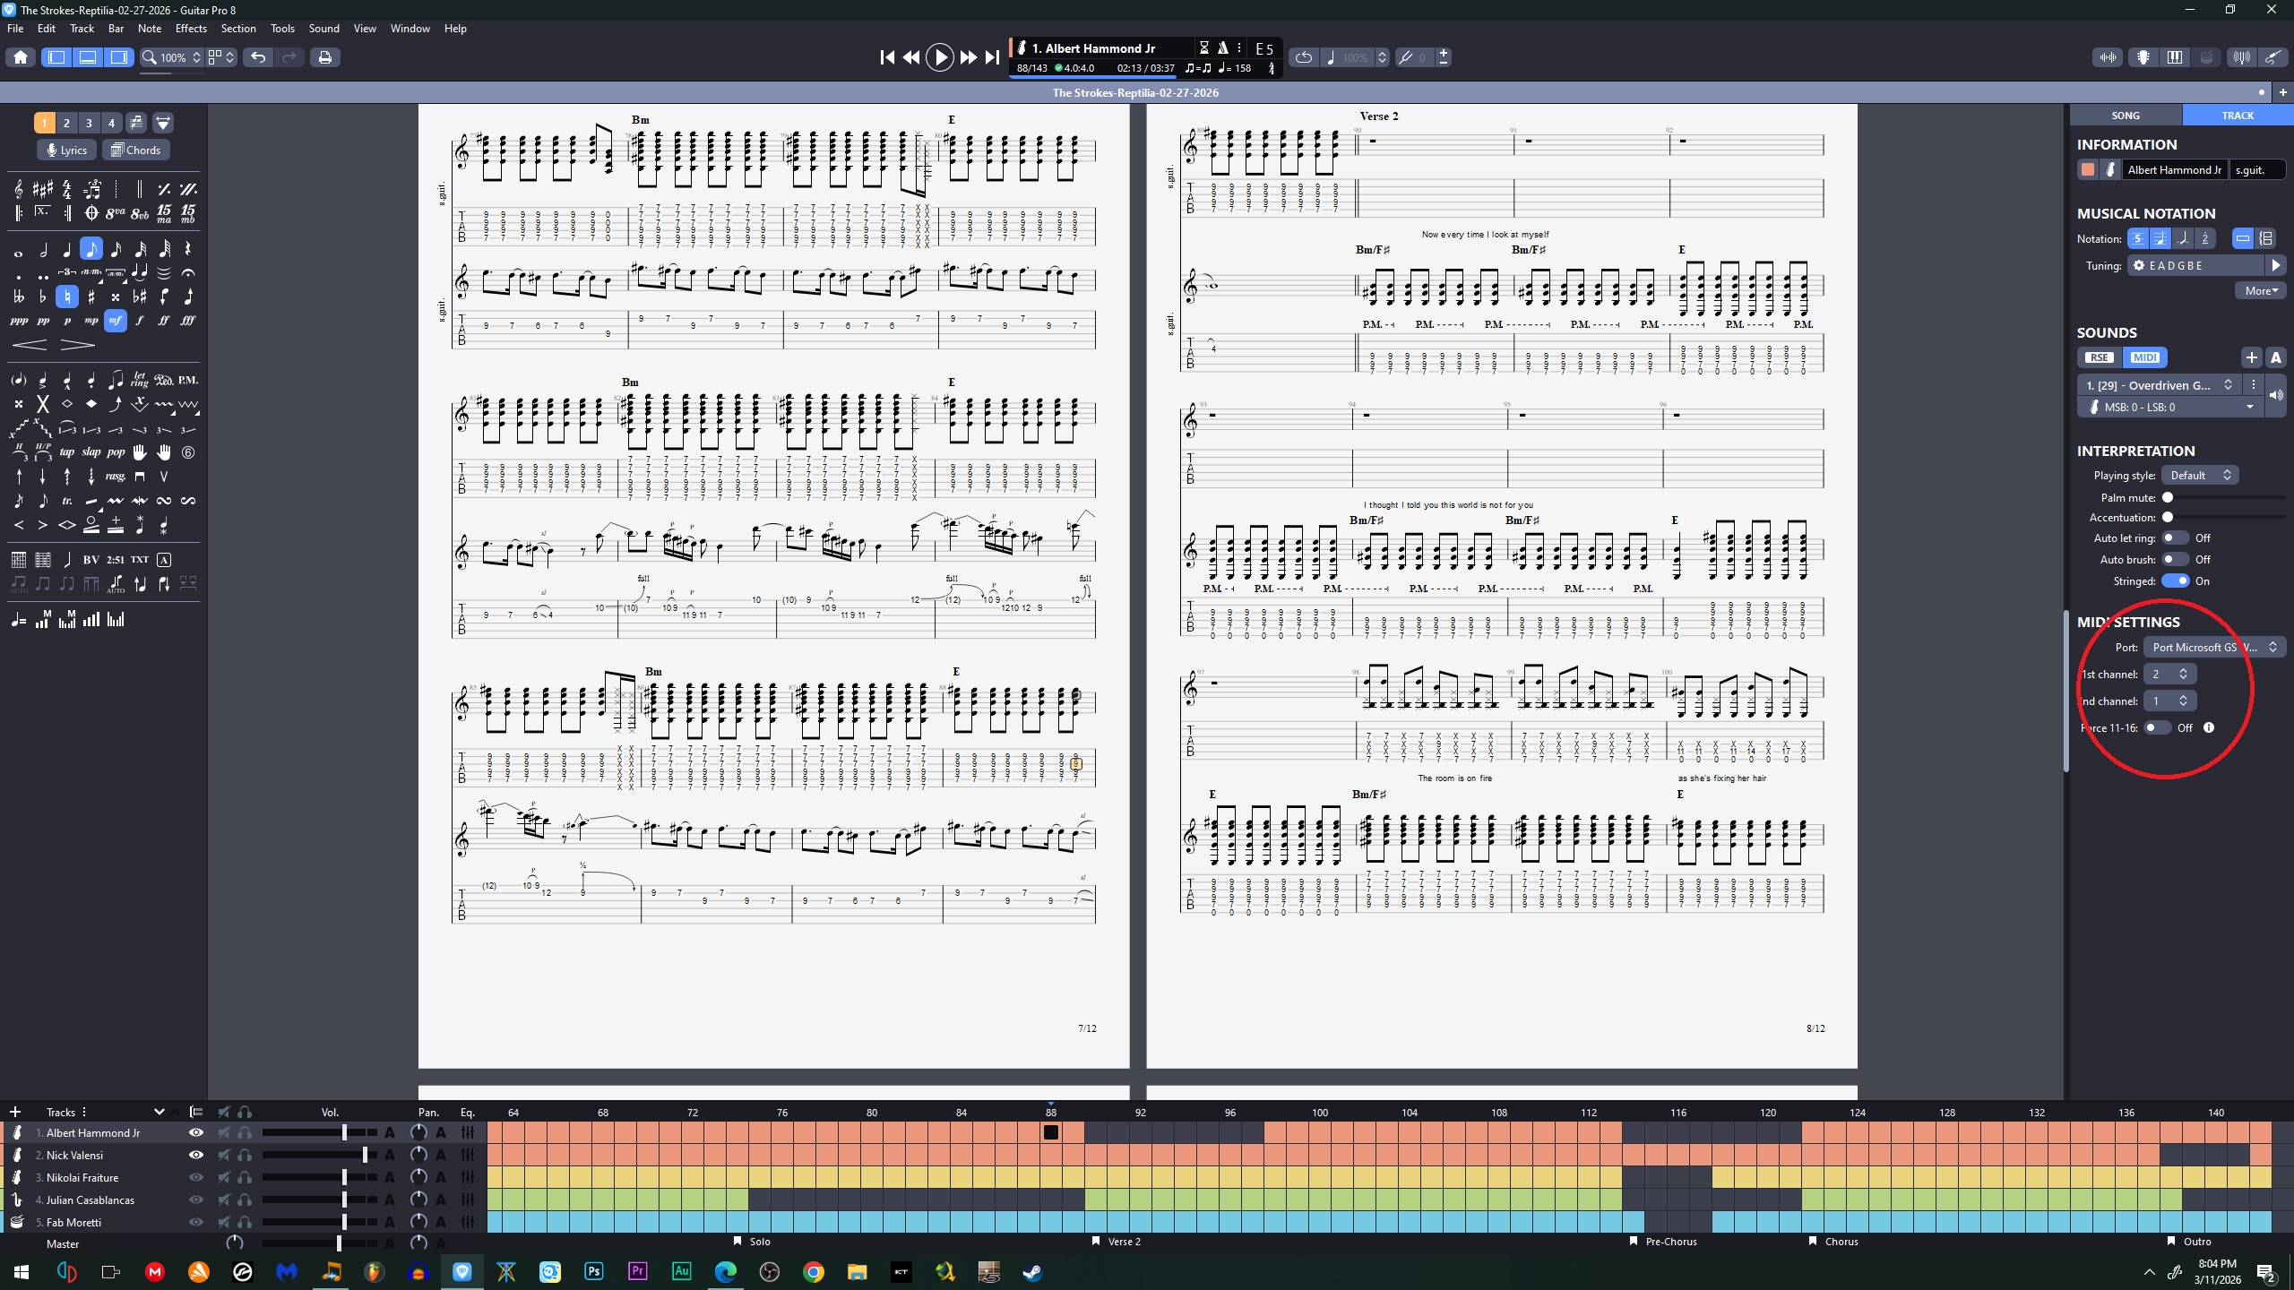Open the File menu
The width and height of the screenshot is (2294, 1290).
pos(15,29)
